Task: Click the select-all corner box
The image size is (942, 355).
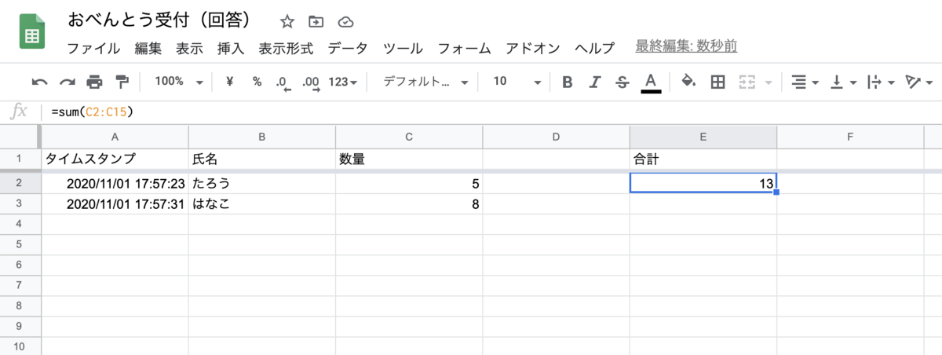Action: pyautogui.click(x=20, y=137)
